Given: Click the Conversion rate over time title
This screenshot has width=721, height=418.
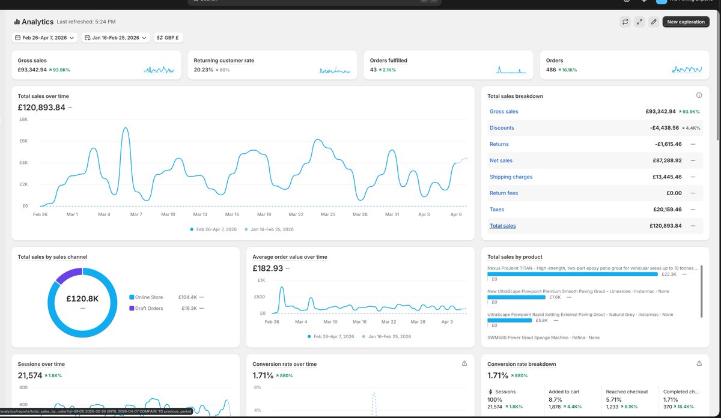Looking at the screenshot, I should 284,364.
